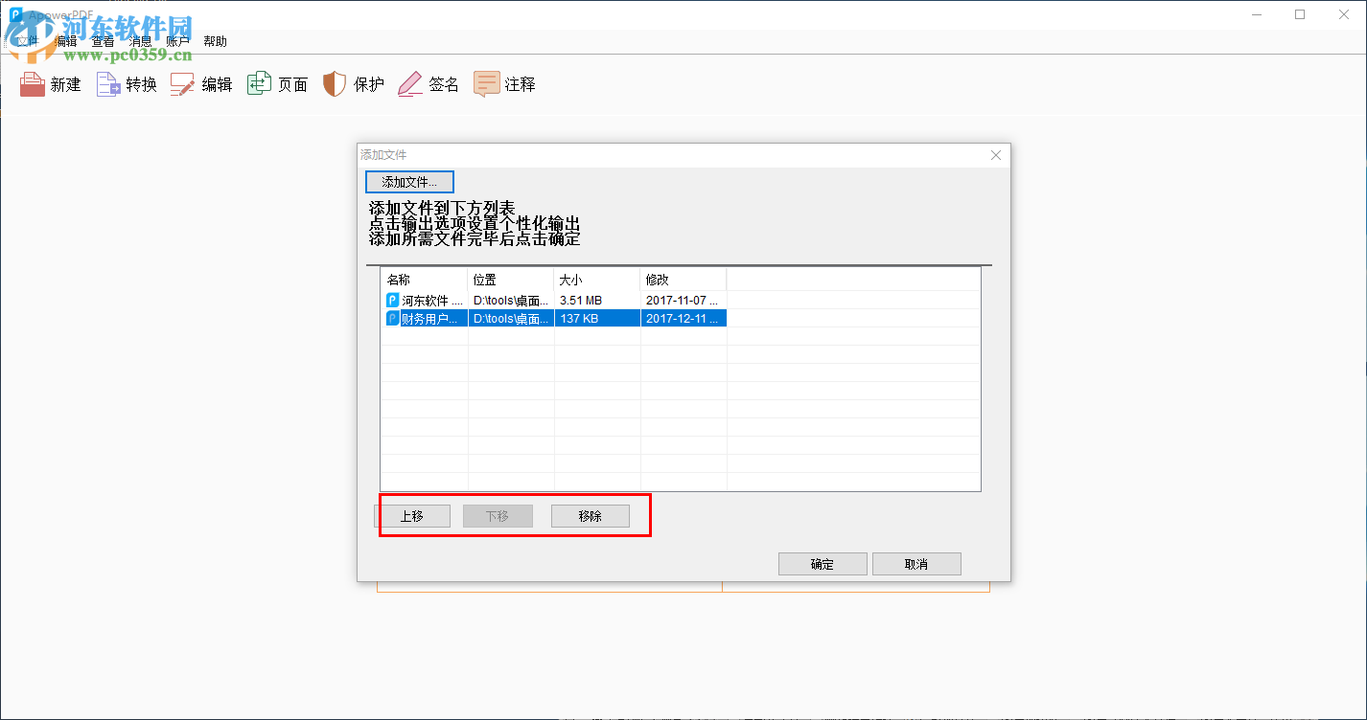Open the 帮助 menu
The image size is (1367, 720).
[215, 40]
